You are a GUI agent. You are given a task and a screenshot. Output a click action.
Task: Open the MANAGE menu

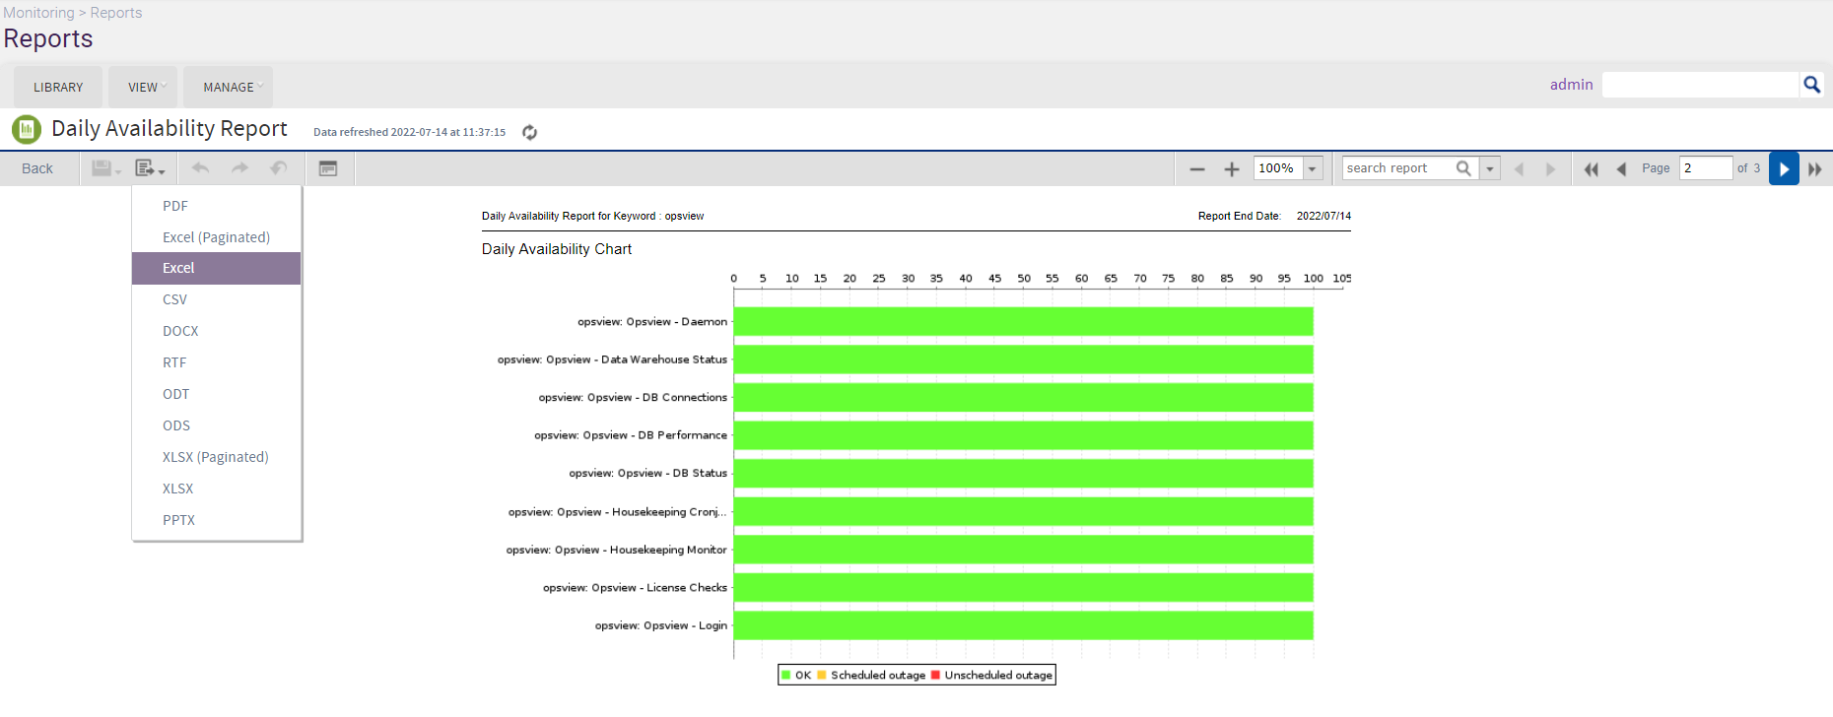tap(229, 88)
